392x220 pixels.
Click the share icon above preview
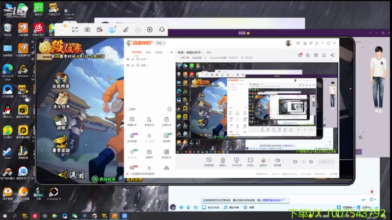[332, 55]
